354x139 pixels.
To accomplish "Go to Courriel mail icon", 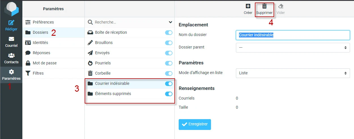I will pos(11,39).
